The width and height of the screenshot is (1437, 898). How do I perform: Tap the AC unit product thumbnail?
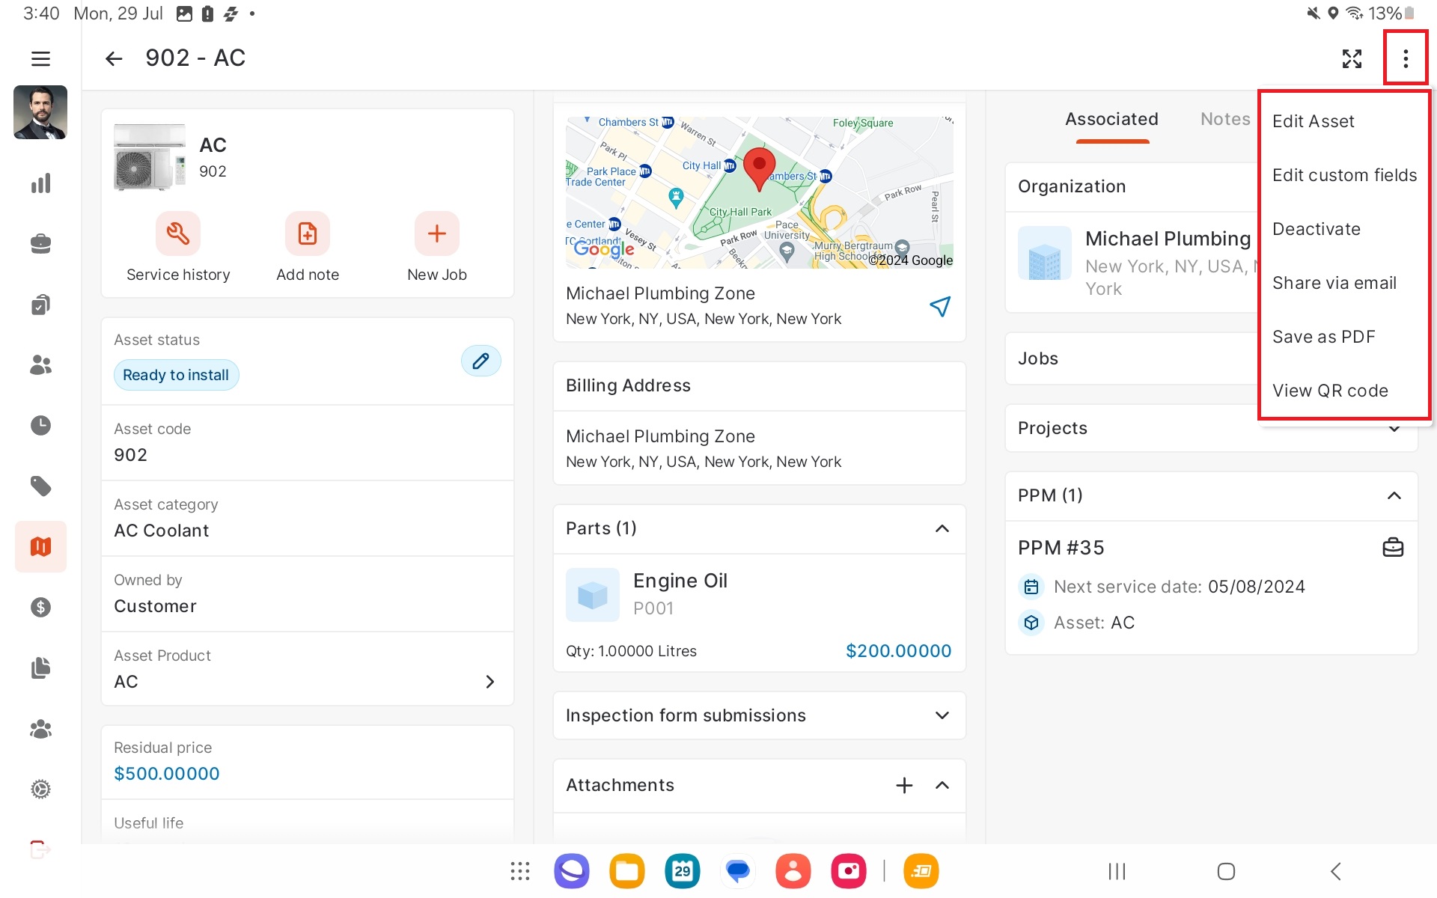coord(149,156)
